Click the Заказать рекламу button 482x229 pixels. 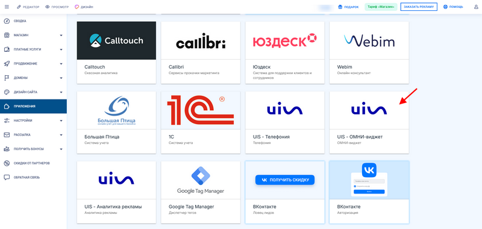419,7
